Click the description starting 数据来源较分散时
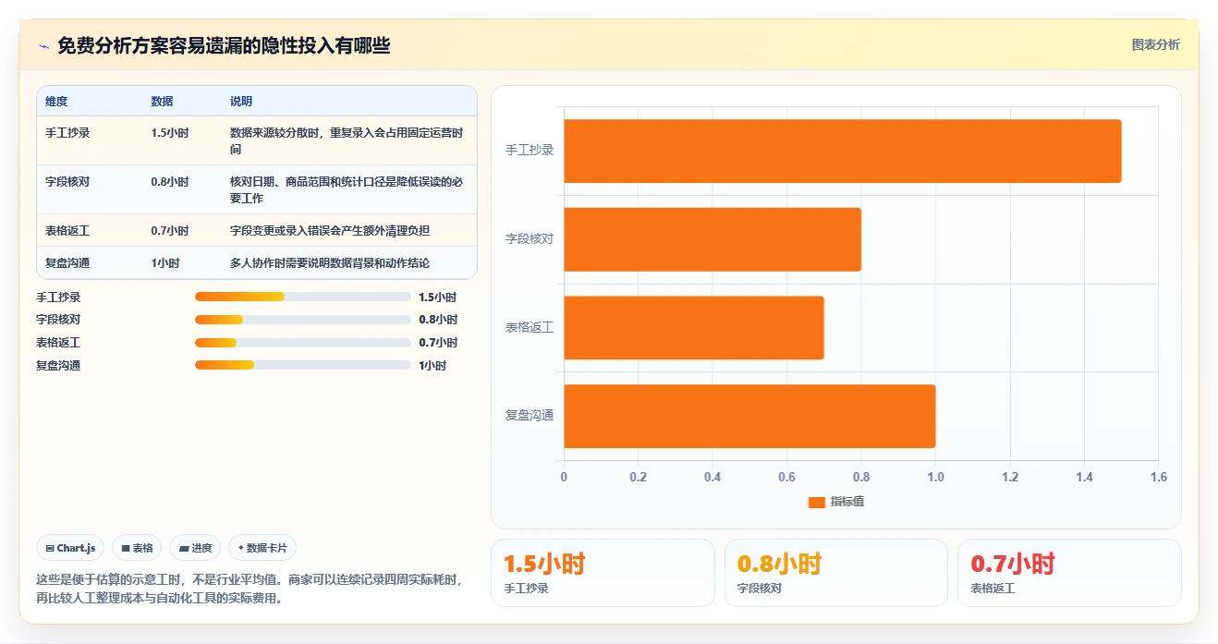The image size is (1218, 644). click(x=347, y=140)
